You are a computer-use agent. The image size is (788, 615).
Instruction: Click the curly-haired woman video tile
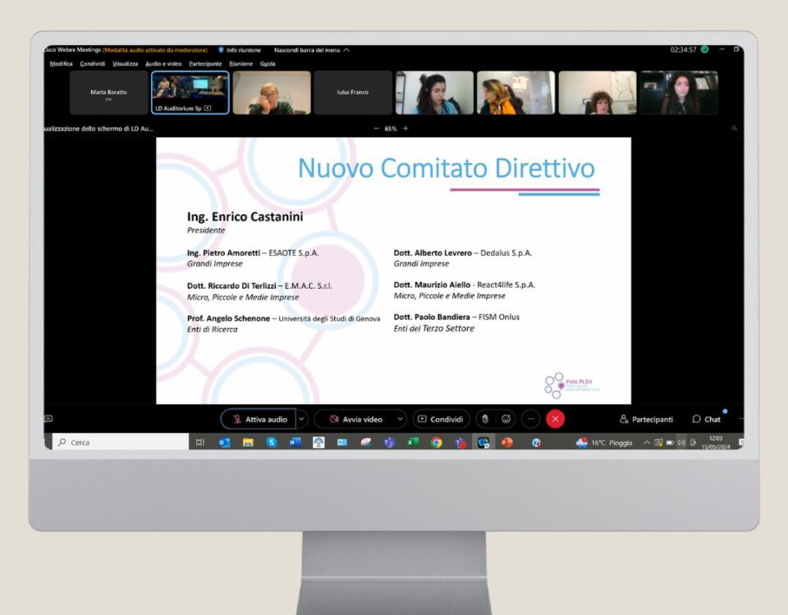click(x=598, y=93)
